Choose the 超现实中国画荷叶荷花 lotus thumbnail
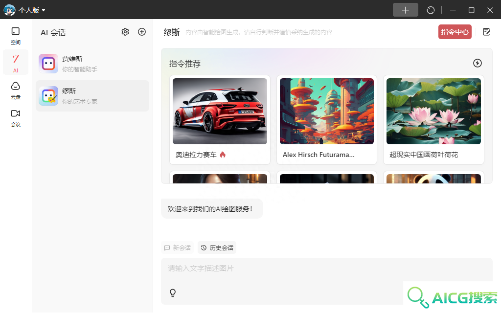 tap(433, 111)
